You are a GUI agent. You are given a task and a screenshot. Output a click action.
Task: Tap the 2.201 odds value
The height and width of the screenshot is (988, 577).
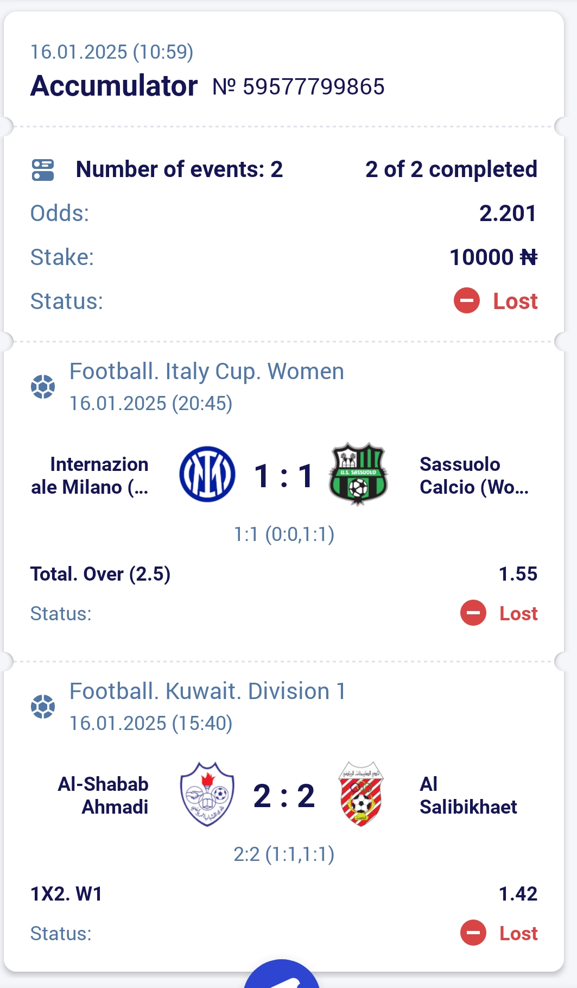point(508,213)
